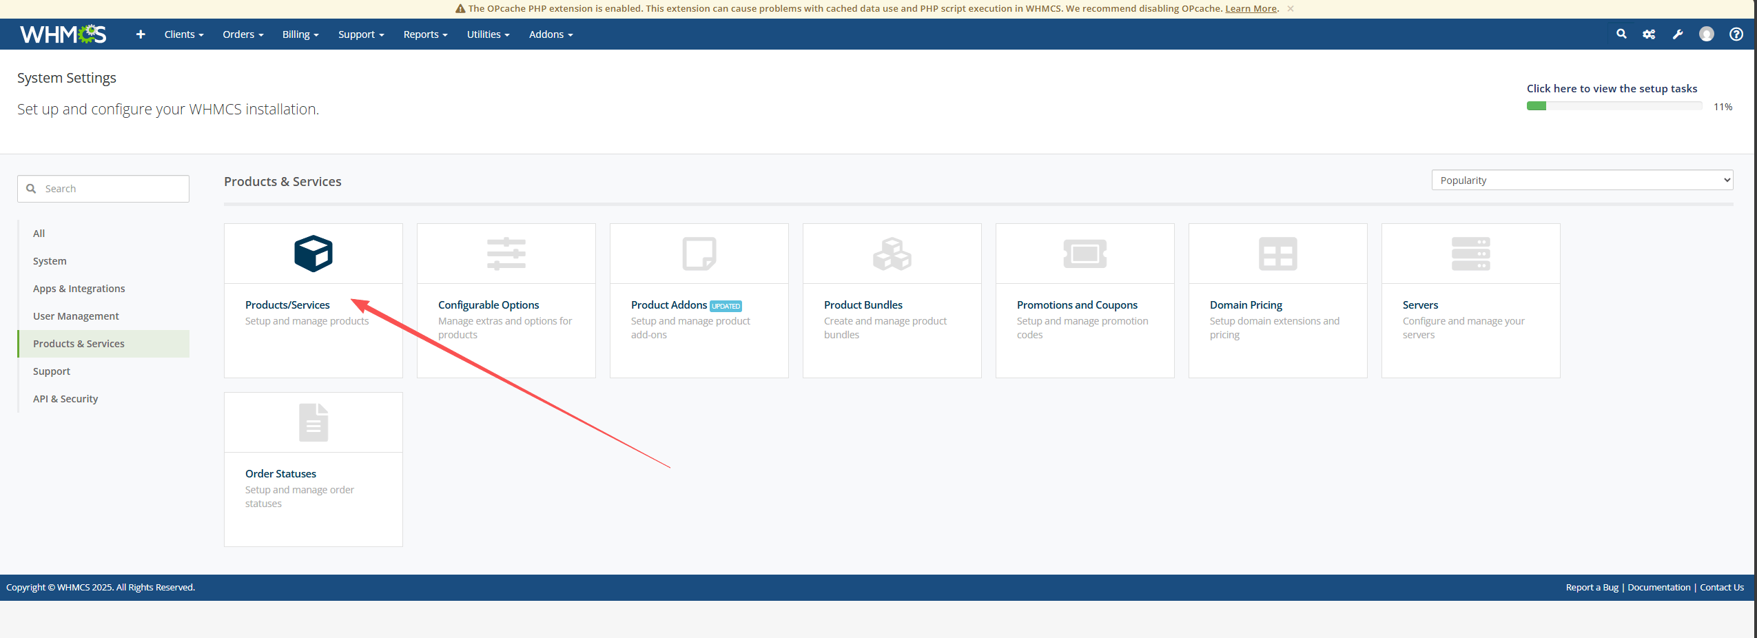
Task: Select API & Security in sidebar
Action: [x=65, y=399]
